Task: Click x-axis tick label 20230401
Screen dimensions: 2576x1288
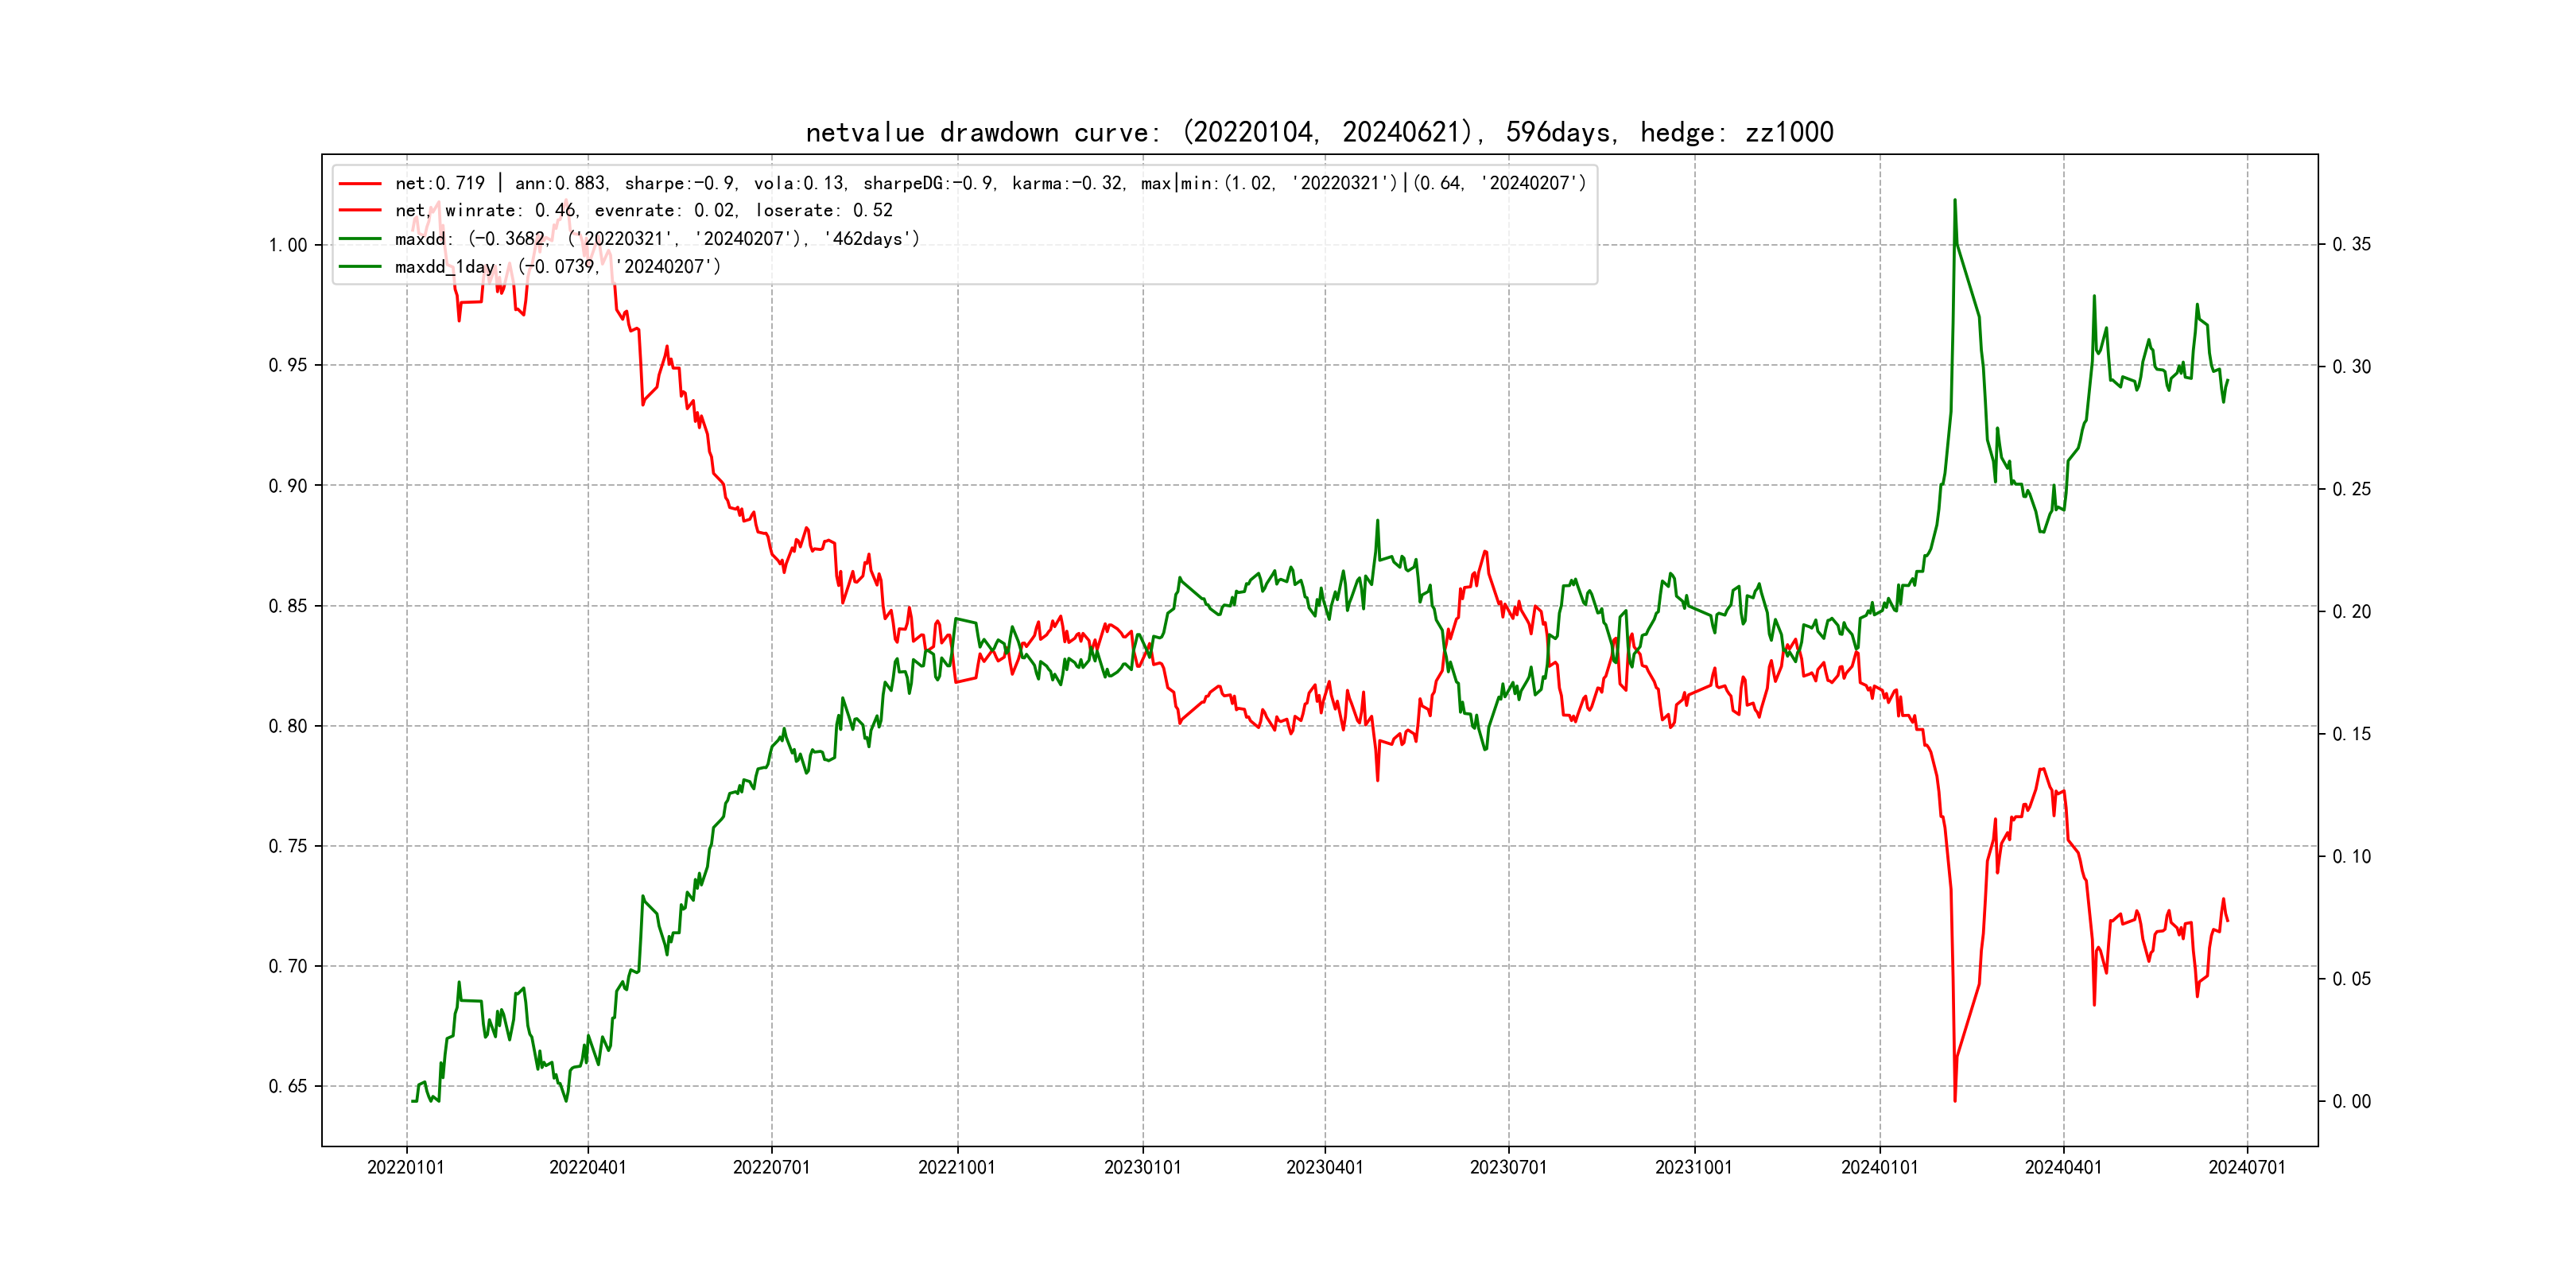Action: [1325, 1167]
